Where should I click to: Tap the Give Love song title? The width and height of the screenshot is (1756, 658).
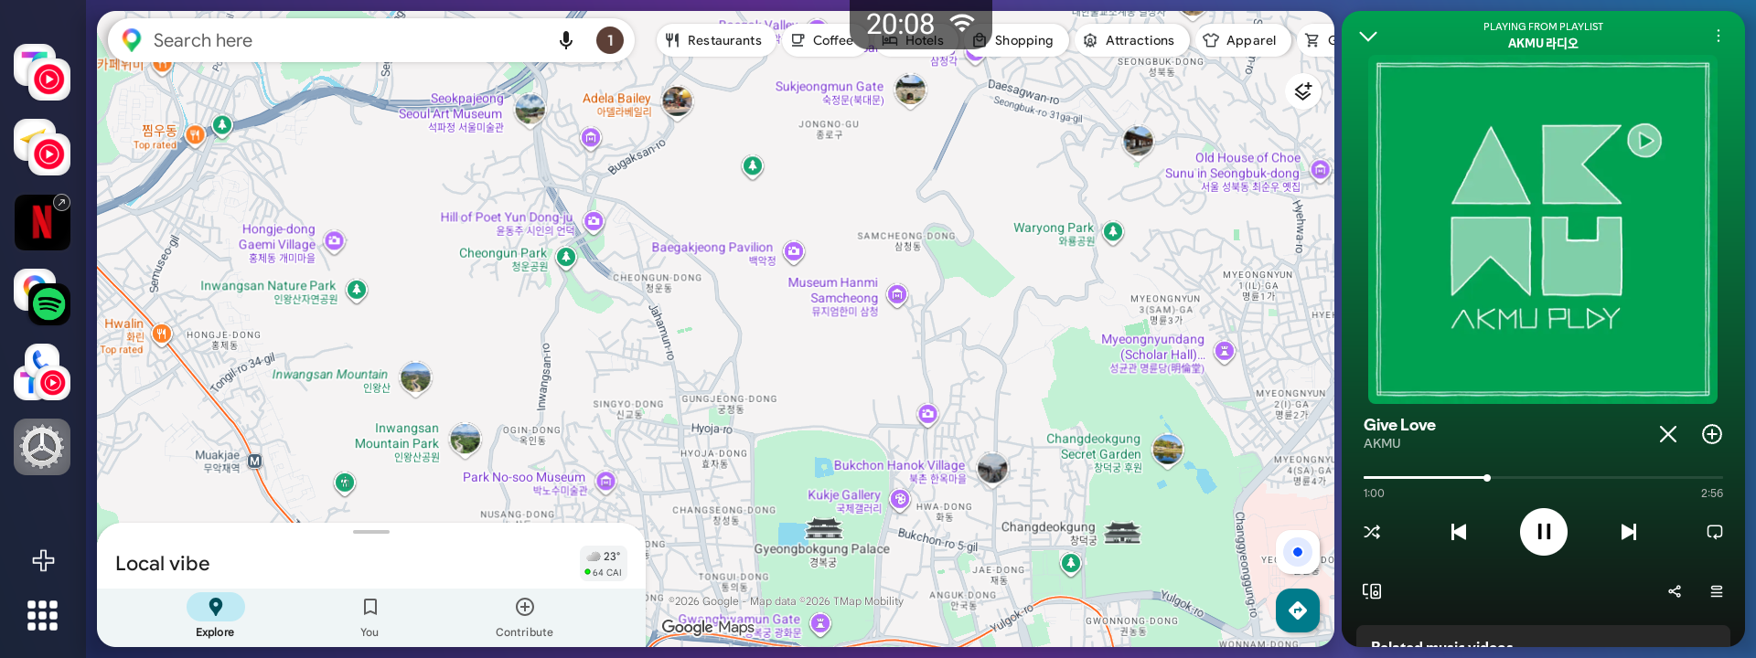[1399, 425]
